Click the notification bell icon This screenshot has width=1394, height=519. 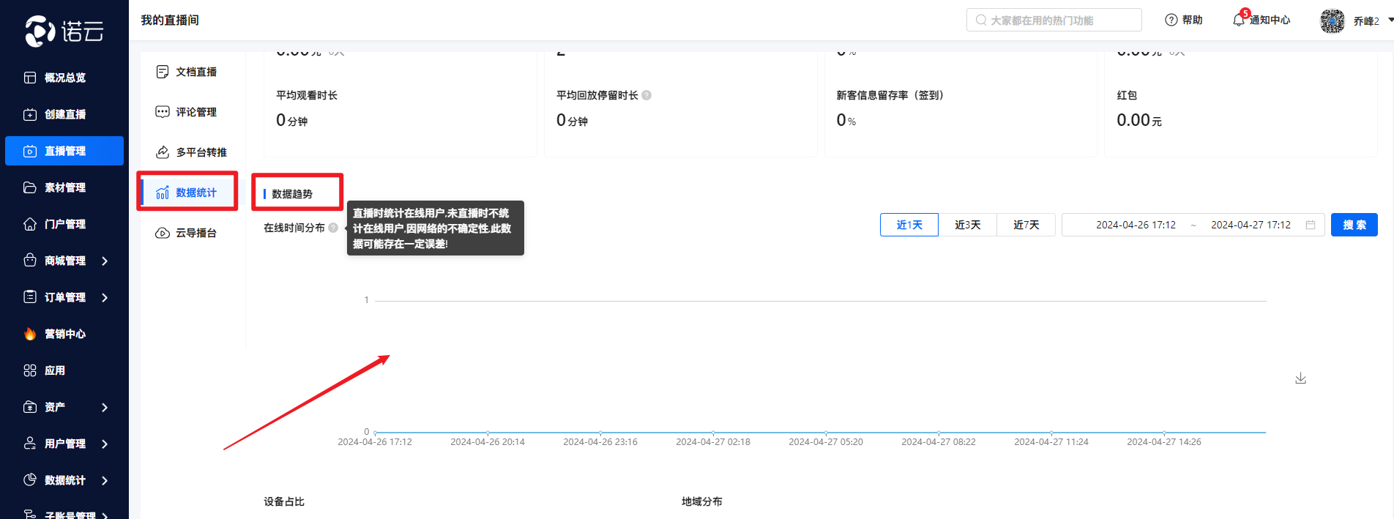(x=1239, y=20)
